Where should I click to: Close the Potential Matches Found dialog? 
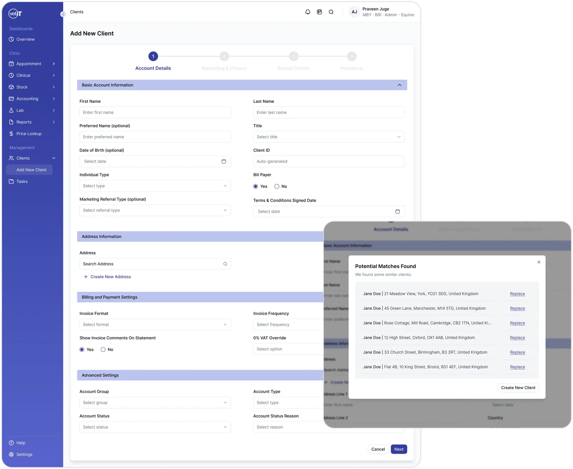539,262
